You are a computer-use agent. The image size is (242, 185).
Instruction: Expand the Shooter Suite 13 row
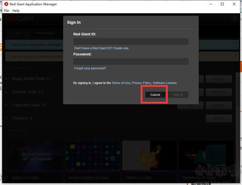pos(6,92)
